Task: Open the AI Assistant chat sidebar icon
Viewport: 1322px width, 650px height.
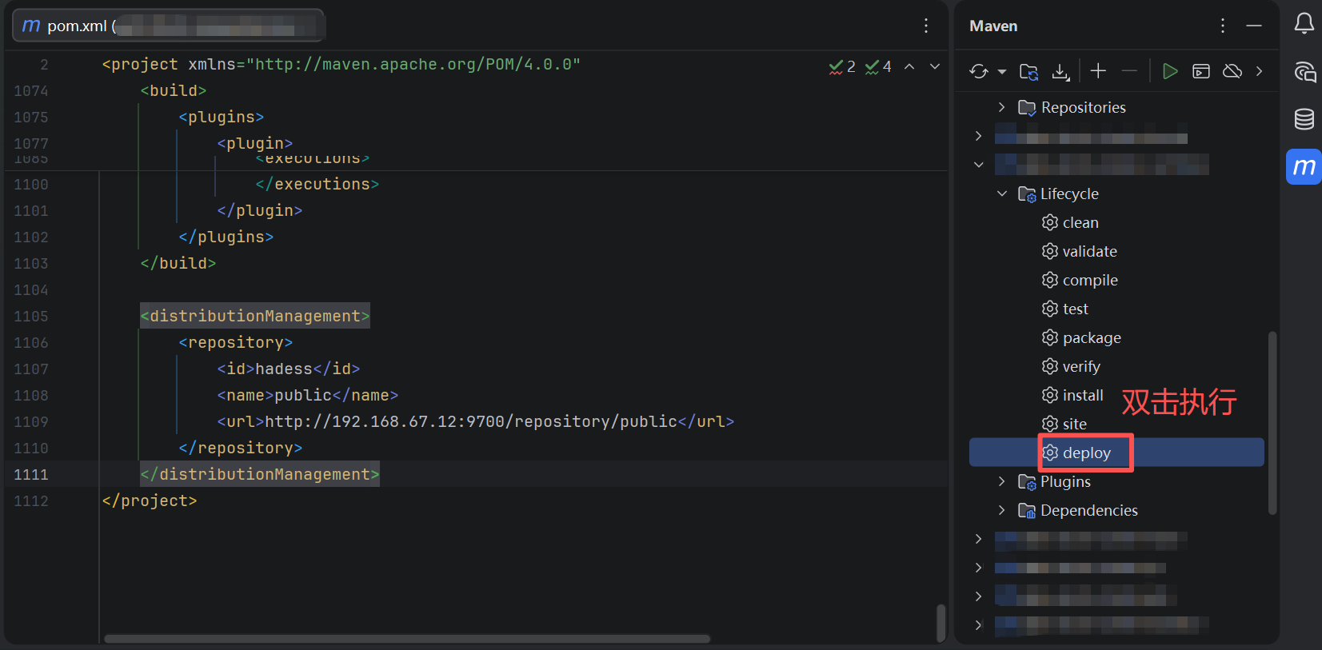Action: click(x=1304, y=72)
